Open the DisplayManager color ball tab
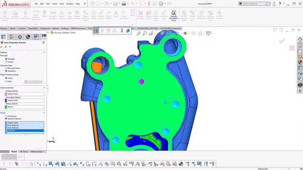Screen dimensions: 303x170 click(x=28, y=37)
